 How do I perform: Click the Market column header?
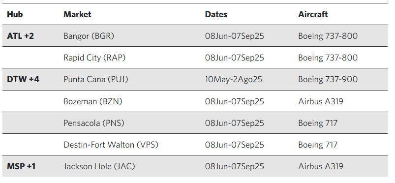click(77, 14)
